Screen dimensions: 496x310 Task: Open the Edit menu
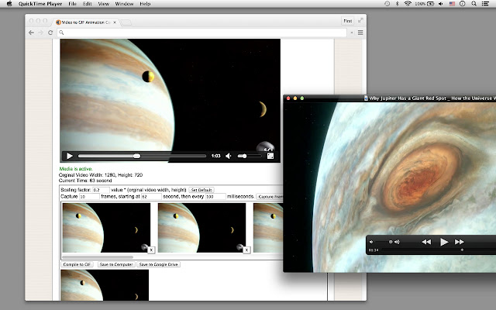point(88,4)
